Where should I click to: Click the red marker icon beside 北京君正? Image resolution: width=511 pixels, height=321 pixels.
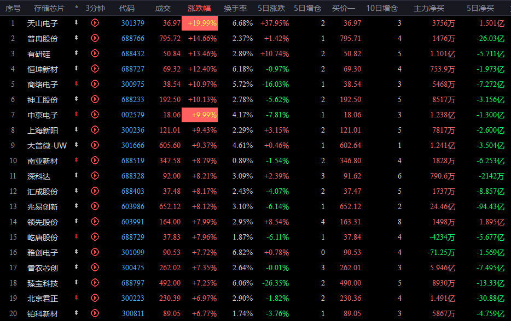pyautogui.click(x=76, y=298)
